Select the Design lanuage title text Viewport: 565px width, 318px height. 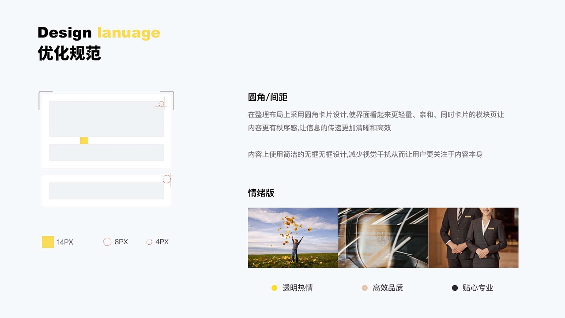click(99, 32)
